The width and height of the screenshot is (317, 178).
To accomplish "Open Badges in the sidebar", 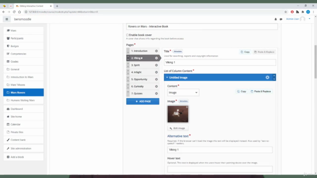I will pos(23,46).
